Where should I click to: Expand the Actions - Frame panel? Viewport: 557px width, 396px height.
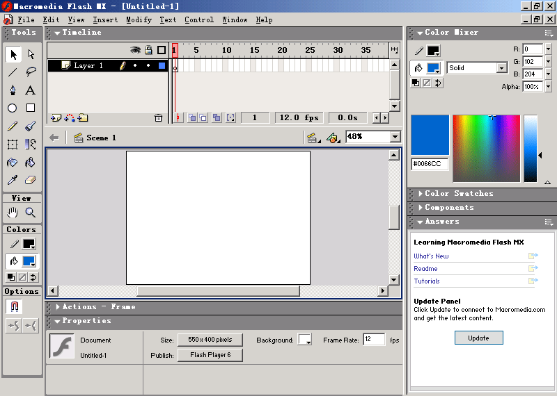(x=58, y=306)
